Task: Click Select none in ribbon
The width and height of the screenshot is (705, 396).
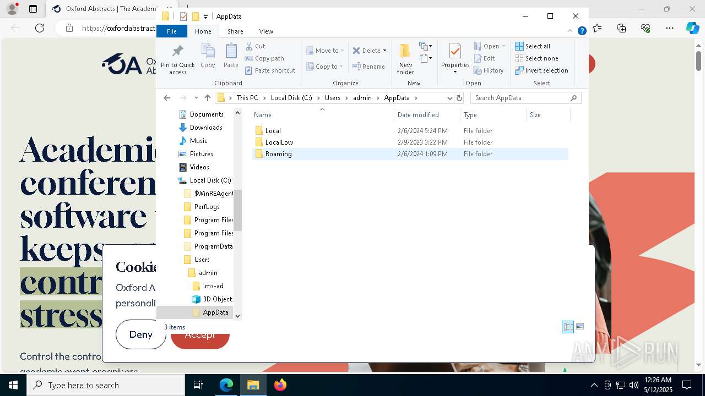Action: [x=536, y=58]
